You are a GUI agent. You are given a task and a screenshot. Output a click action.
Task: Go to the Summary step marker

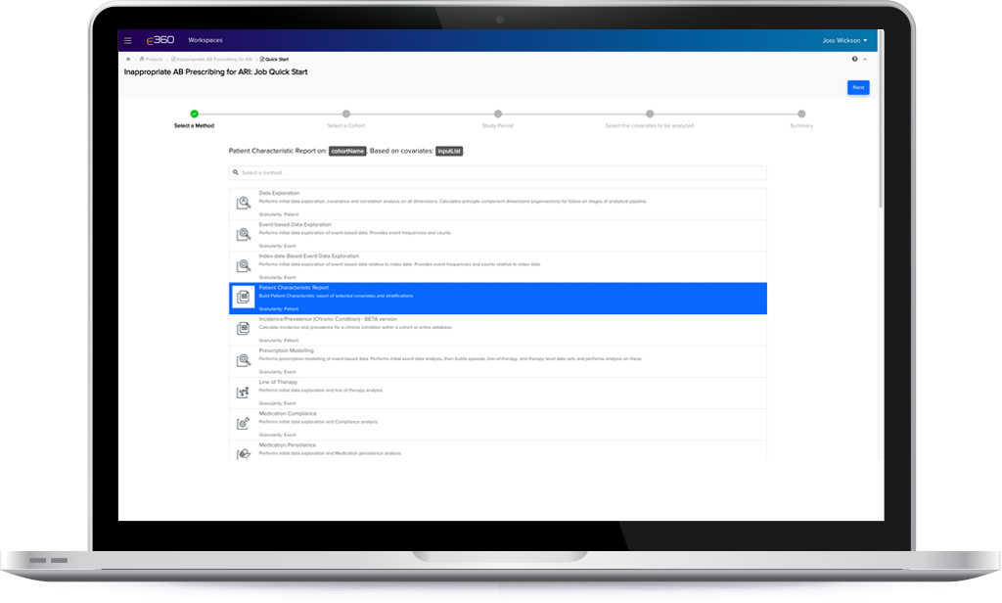[801, 115]
